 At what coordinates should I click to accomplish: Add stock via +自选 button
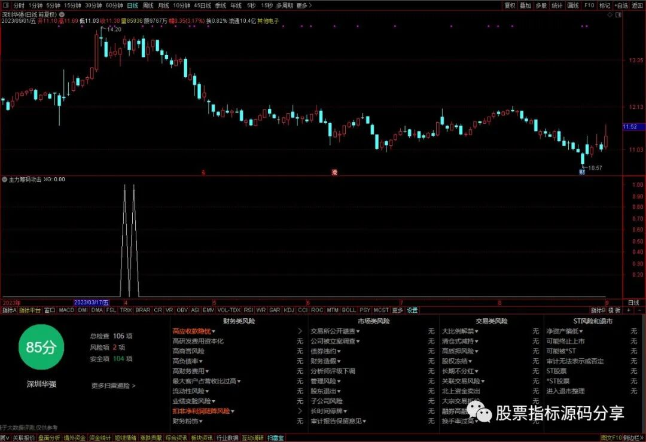(x=621, y=5)
